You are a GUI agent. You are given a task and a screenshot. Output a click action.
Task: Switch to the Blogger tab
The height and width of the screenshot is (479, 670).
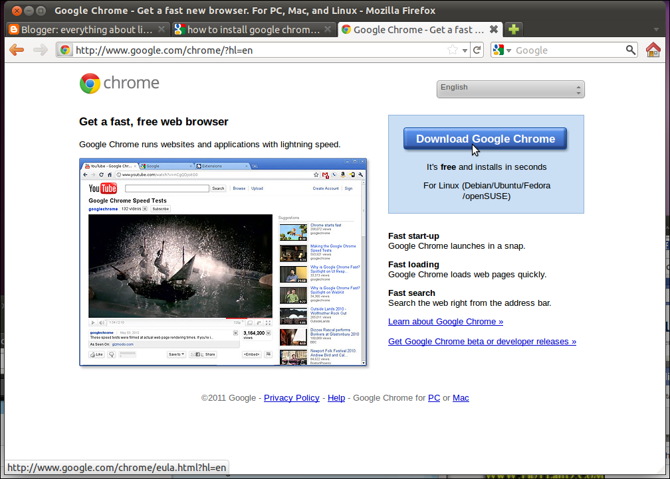tap(88, 29)
